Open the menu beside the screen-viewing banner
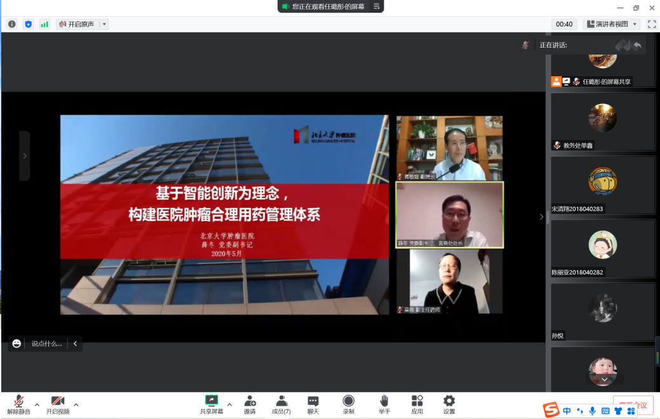Viewport: 660px width, 419px height. click(x=377, y=6)
